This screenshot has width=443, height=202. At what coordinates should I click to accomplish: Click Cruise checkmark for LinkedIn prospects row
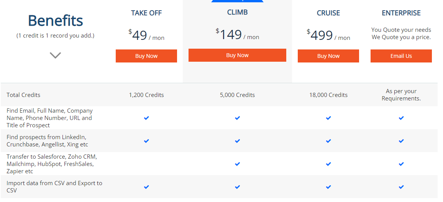pyautogui.click(x=328, y=141)
